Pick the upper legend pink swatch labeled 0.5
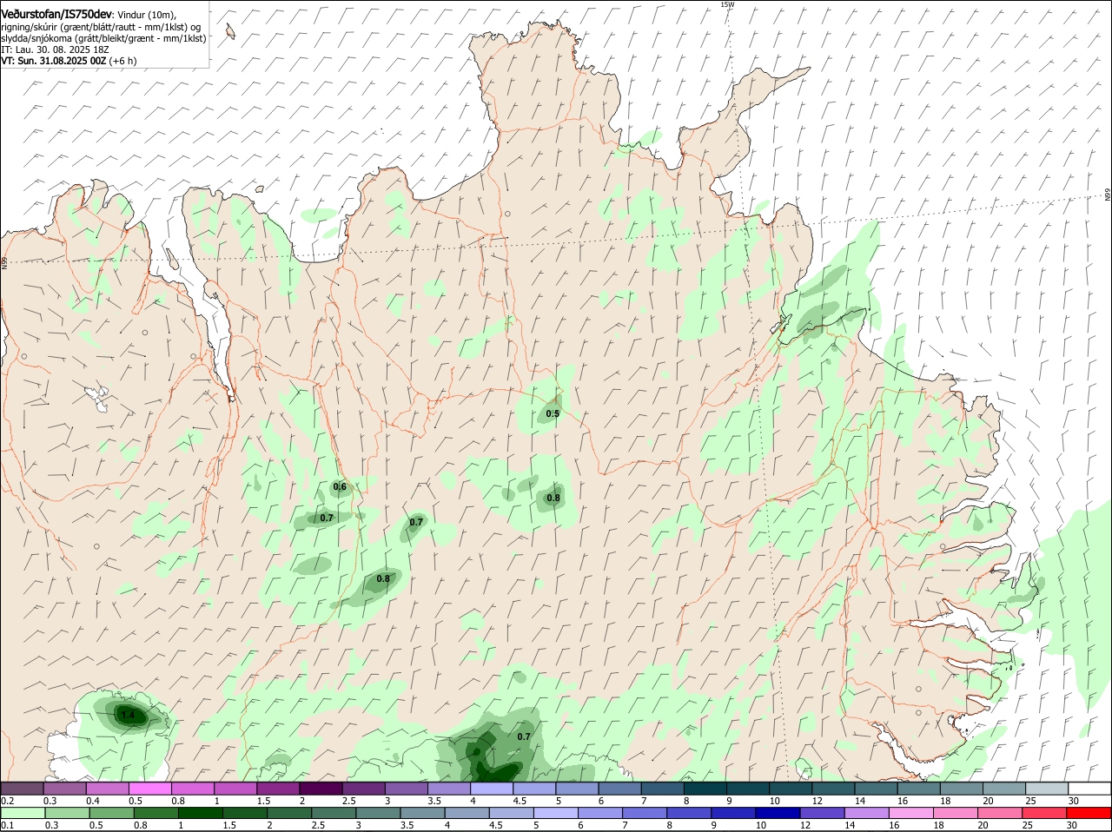 pos(149,788)
